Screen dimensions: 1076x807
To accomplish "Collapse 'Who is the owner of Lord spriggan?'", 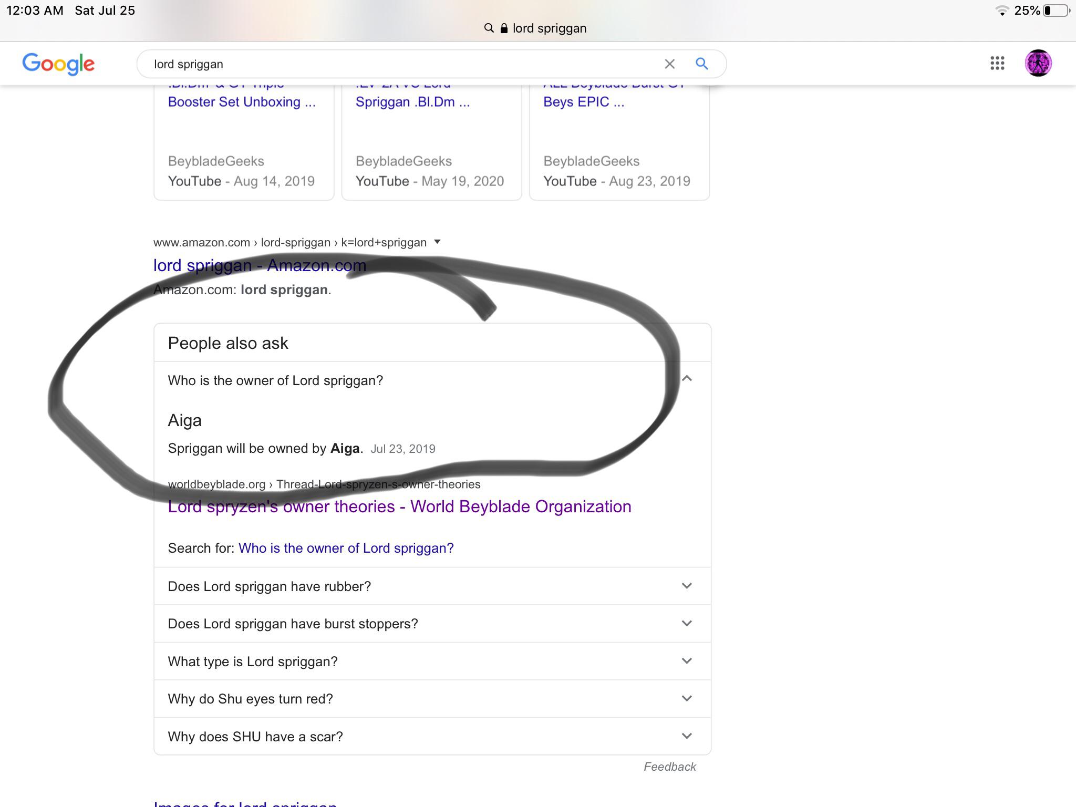I will pyautogui.click(x=686, y=379).
